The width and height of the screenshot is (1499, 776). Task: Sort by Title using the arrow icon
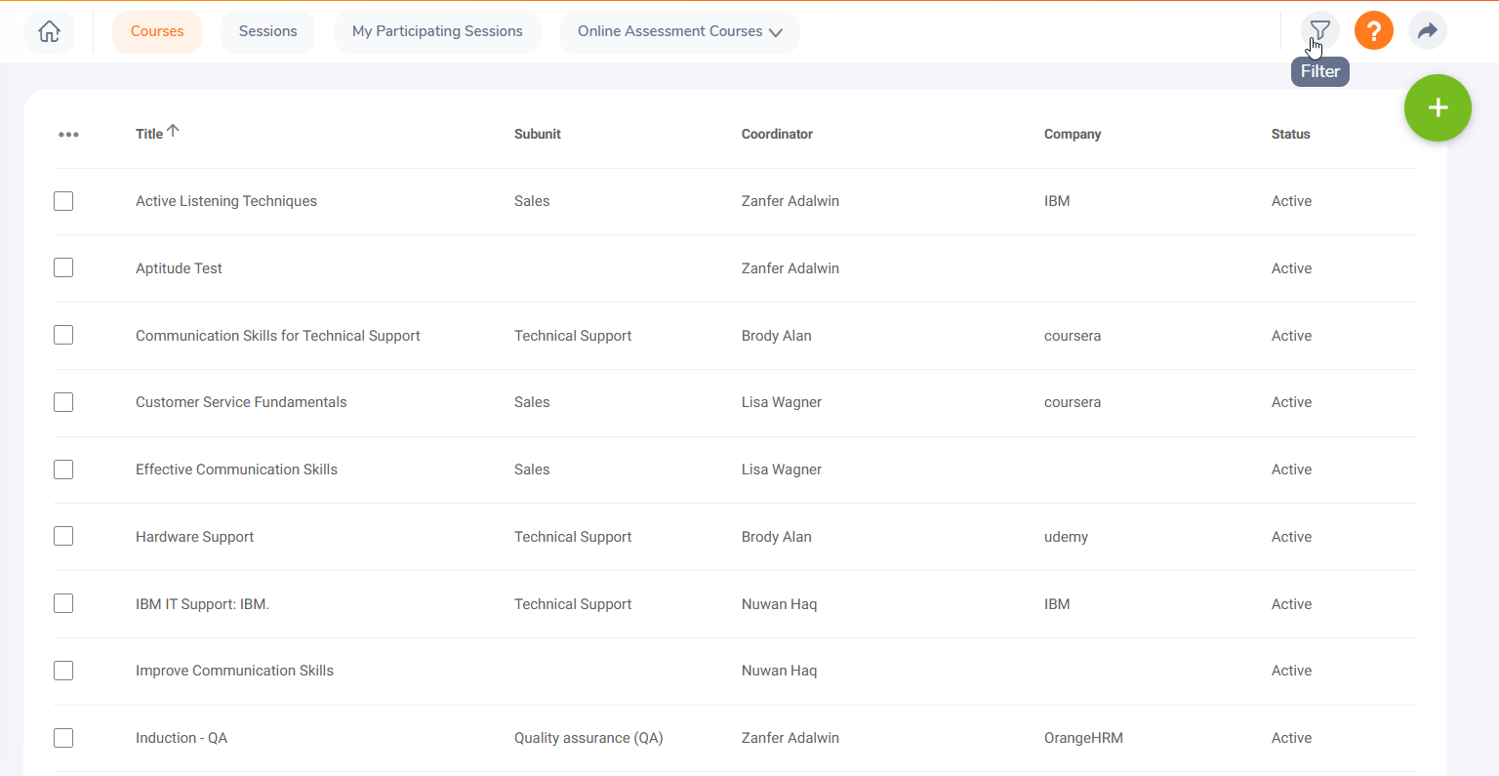(x=174, y=128)
